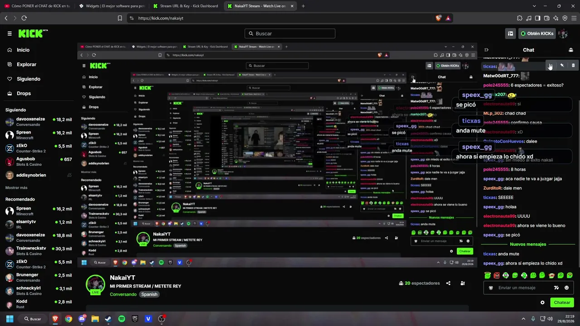
Task: Open chat settings with the gear icon
Action: pos(542,302)
